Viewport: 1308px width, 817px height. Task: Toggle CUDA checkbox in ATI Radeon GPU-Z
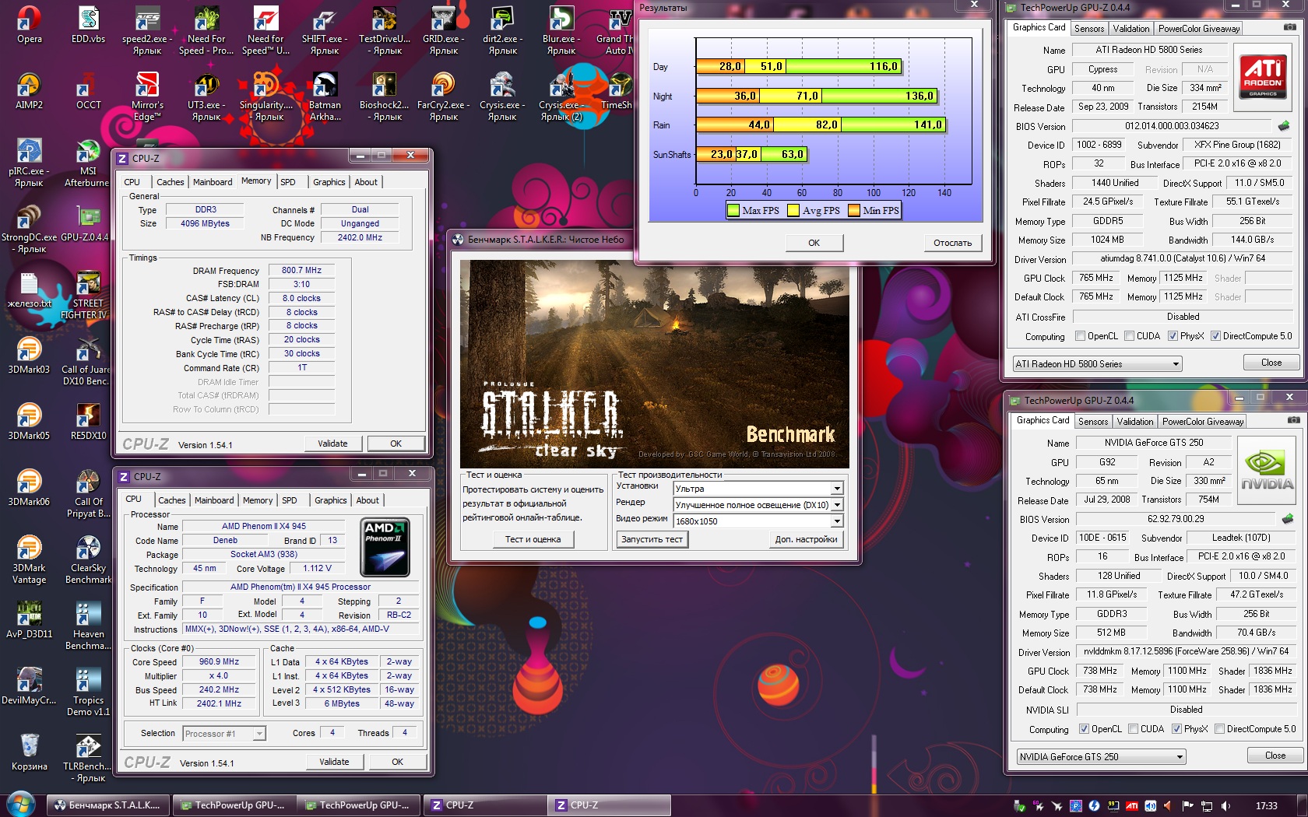(x=1129, y=336)
